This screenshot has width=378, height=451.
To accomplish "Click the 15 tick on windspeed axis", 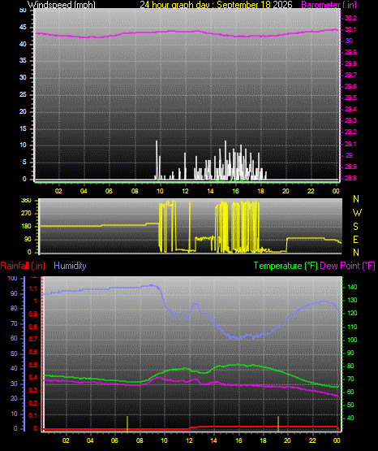I will pyautogui.click(x=23, y=128).
